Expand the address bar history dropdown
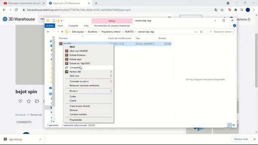 coord(196,32)
